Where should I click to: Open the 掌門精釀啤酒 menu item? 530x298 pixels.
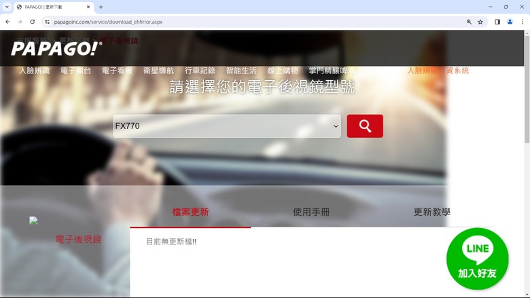pos(332,71)
